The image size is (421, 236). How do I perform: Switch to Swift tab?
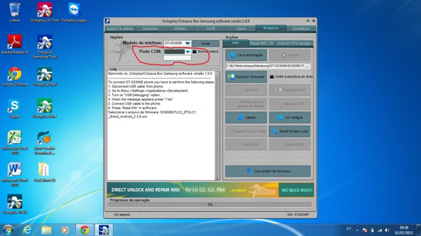(x=210, y=29)
